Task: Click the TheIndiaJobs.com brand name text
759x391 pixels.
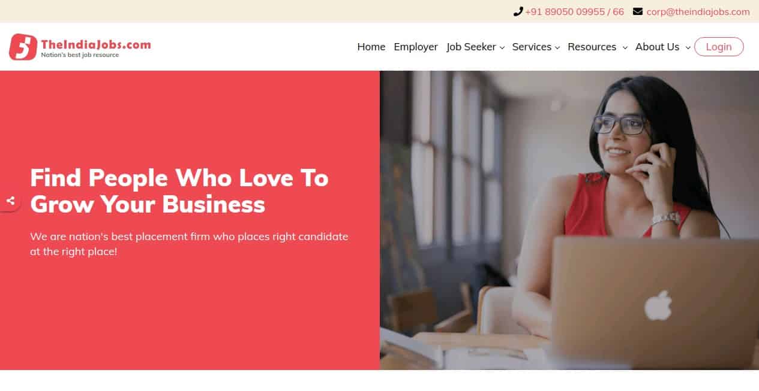Action: pyautogui.click(x=95, y=44)
